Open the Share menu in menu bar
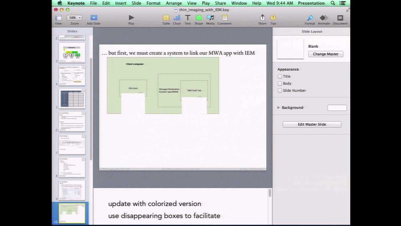 click(220, 3)
